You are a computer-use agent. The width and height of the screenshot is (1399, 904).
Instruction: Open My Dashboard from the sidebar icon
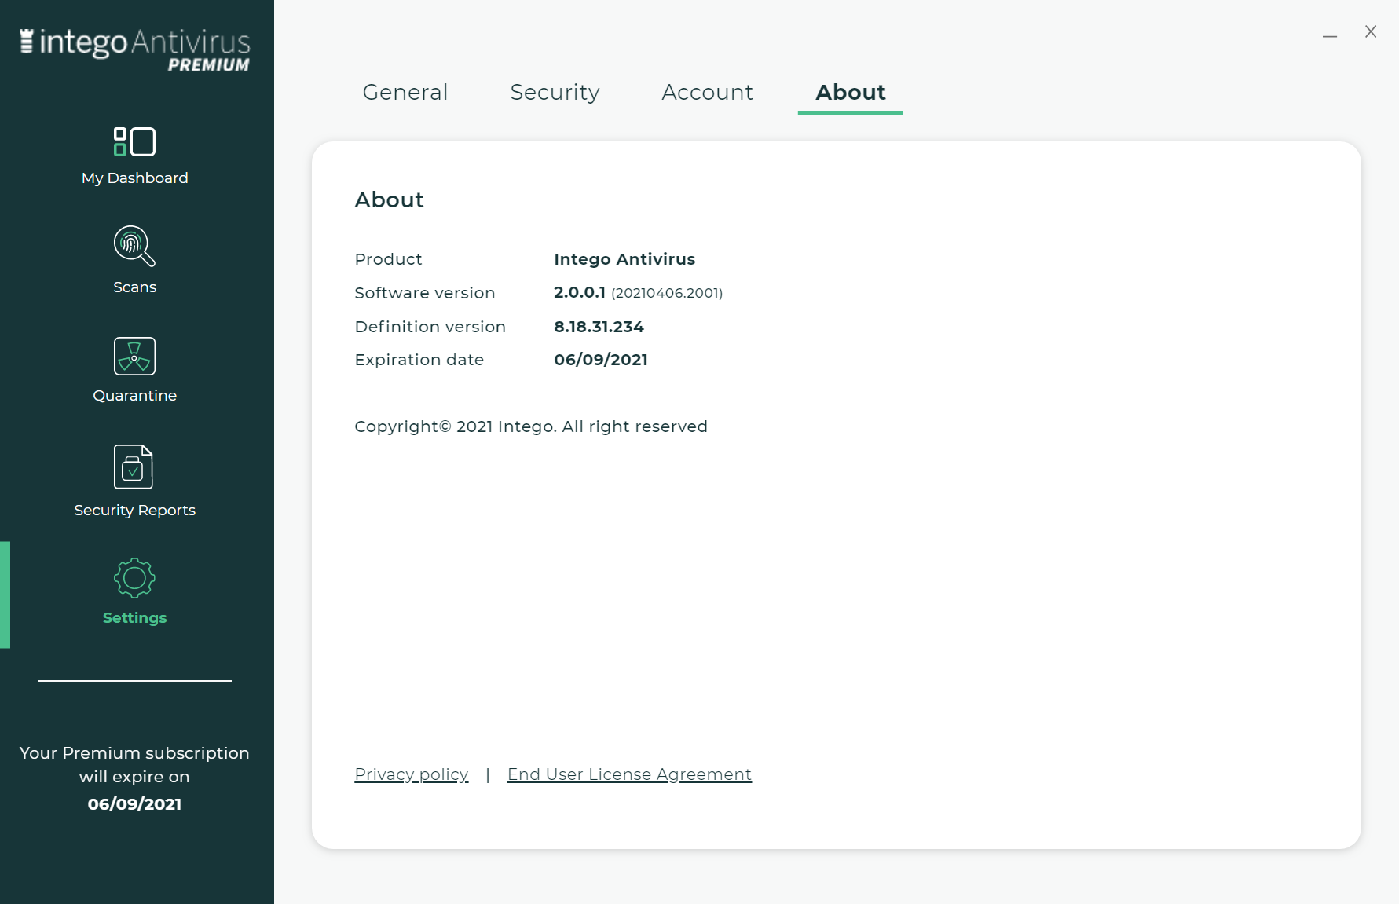(x=134, y=142)
